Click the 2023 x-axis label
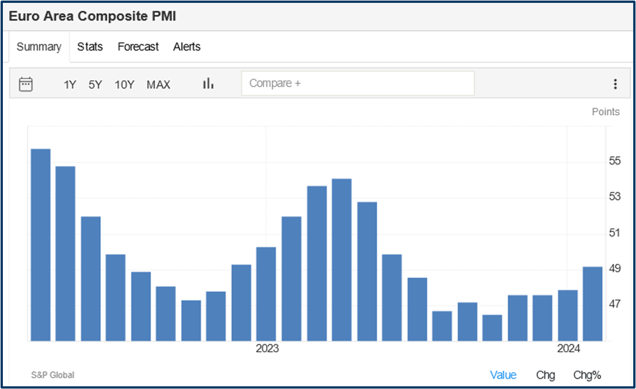The width and height of the screenshot is (636, 389). 267,349
